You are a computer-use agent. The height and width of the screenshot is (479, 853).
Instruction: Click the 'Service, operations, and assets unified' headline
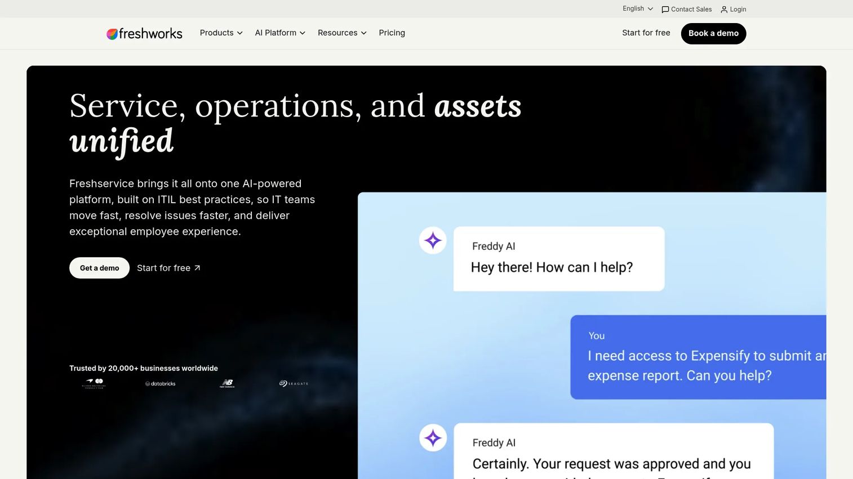295,123
